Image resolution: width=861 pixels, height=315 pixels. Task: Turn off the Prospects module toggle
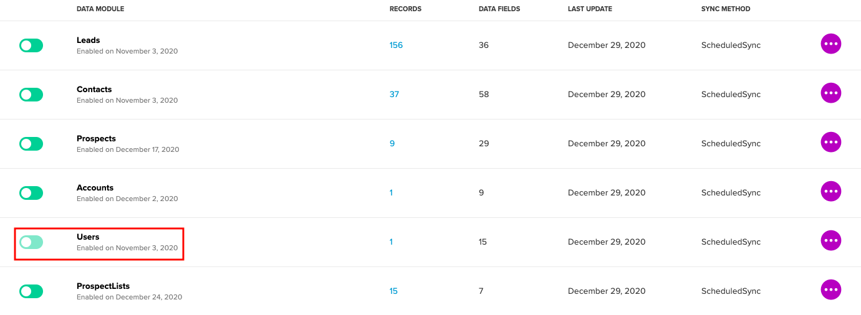tap(31, 144)
